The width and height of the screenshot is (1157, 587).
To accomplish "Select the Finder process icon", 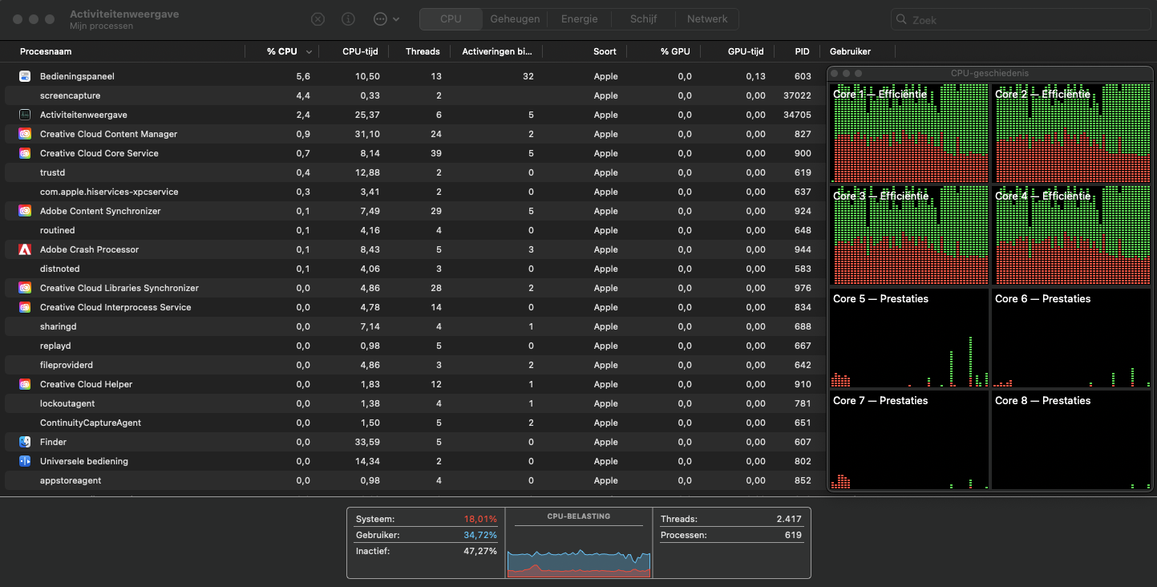I will pyautogui.click(x=25, y=442).
